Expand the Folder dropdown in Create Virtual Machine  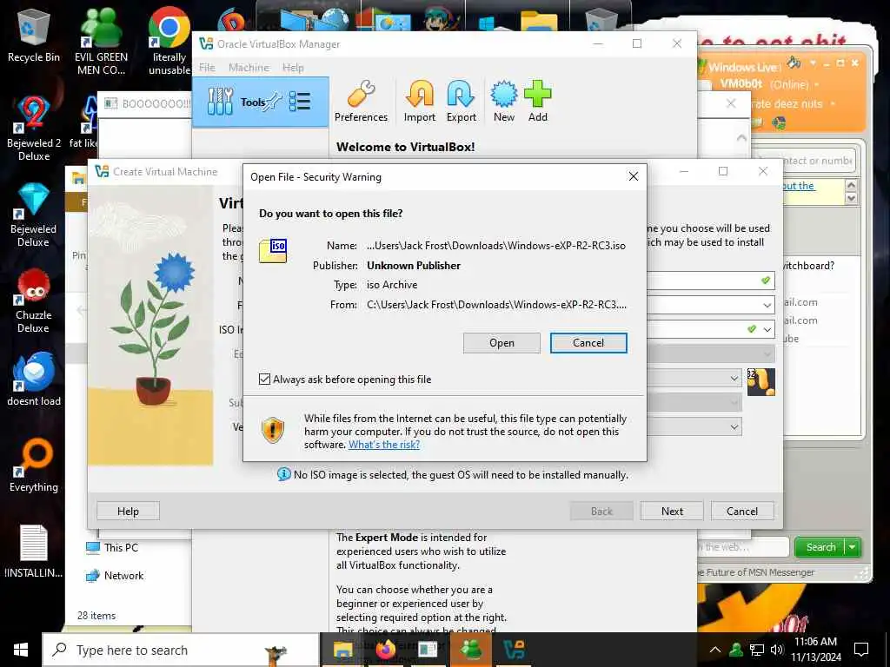coord(767,305)
